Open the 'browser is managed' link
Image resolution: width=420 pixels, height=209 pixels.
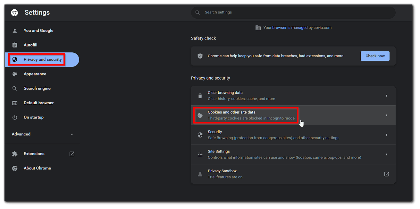point(290,28)
